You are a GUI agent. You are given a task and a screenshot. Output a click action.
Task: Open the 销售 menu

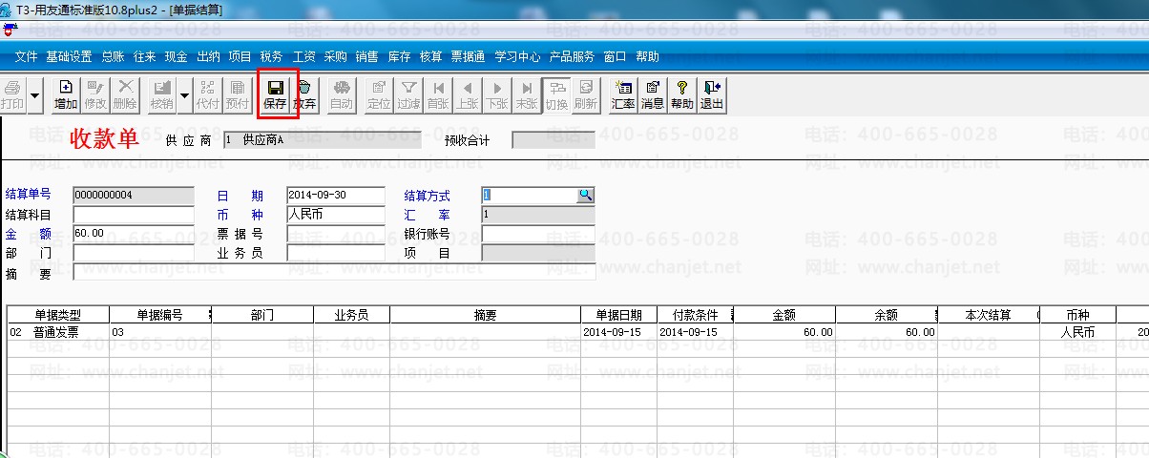click(x=366, y=56)
